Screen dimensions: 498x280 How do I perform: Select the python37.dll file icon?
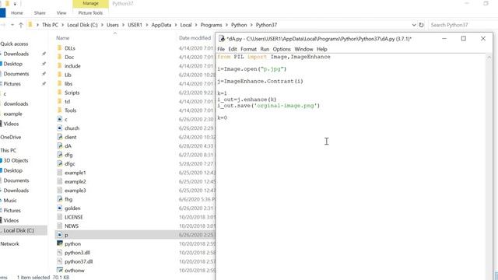pos(59,261)
